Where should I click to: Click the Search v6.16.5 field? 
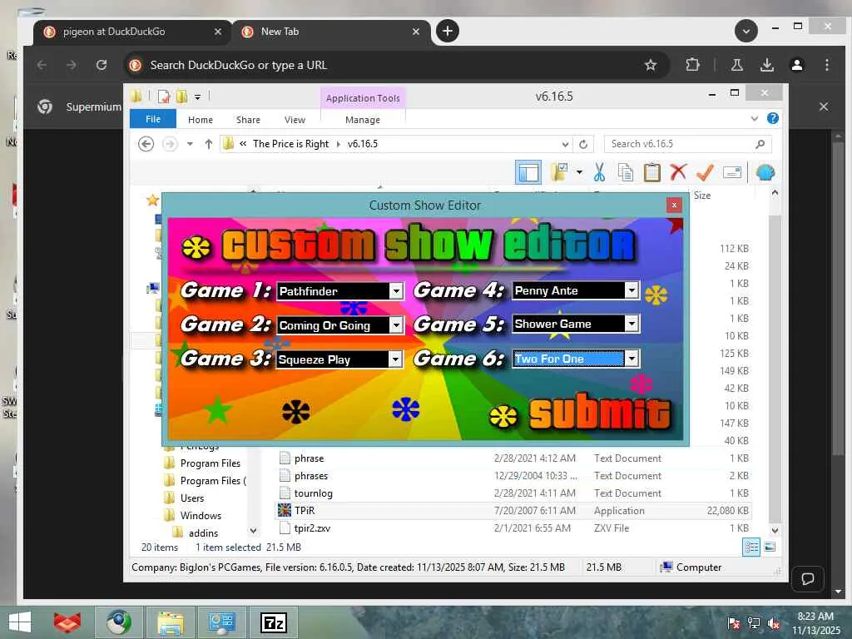point(687,144)
